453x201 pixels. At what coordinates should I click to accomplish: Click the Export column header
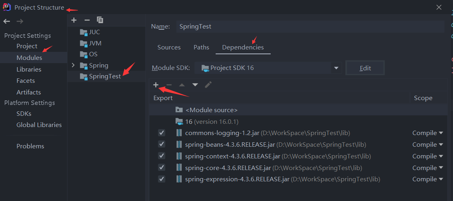[163, 98]
